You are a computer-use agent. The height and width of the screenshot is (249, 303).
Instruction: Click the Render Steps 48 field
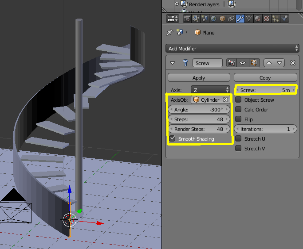coord(199,129)
